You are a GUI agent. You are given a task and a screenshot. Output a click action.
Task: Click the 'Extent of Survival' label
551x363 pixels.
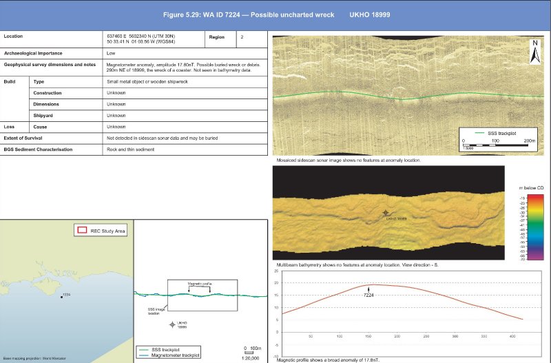click(23, 138)
